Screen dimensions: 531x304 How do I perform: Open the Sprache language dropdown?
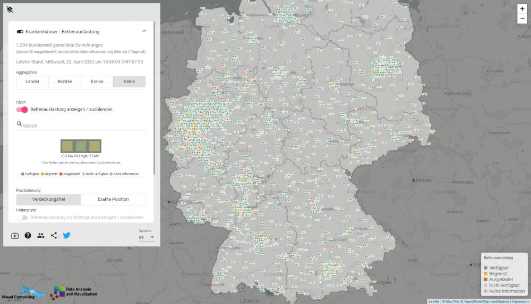coord(147,237)
